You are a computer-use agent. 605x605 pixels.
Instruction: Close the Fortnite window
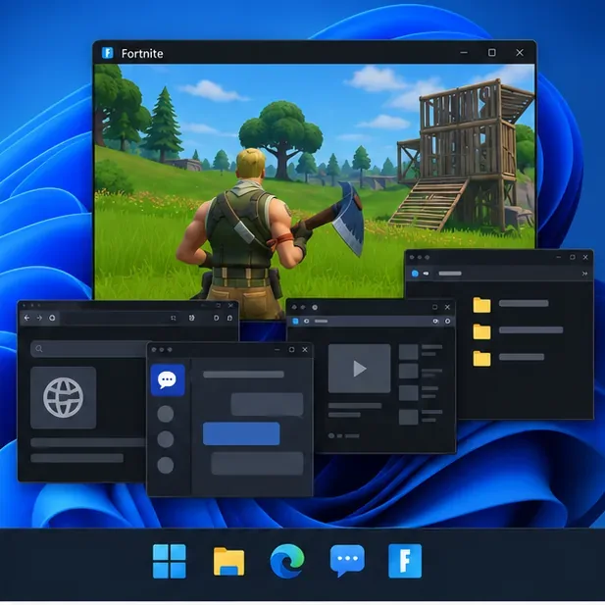pyautogui.click(x=520, y=53)
